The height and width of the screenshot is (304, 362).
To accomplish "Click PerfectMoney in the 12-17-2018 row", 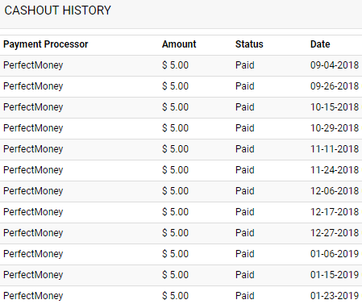I will click(x=33, y=212).
